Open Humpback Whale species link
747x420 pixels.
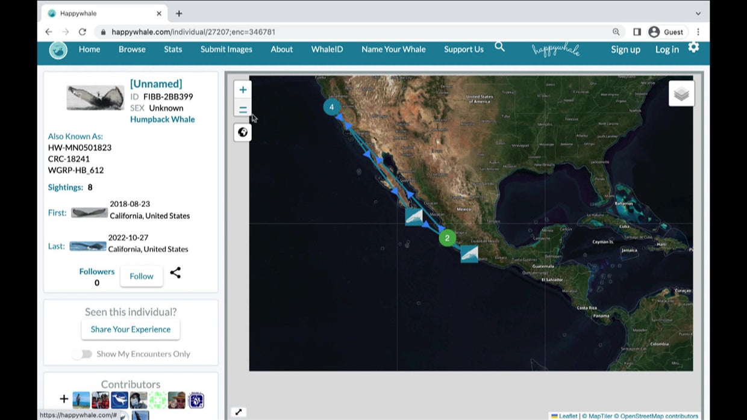point(163,119)
